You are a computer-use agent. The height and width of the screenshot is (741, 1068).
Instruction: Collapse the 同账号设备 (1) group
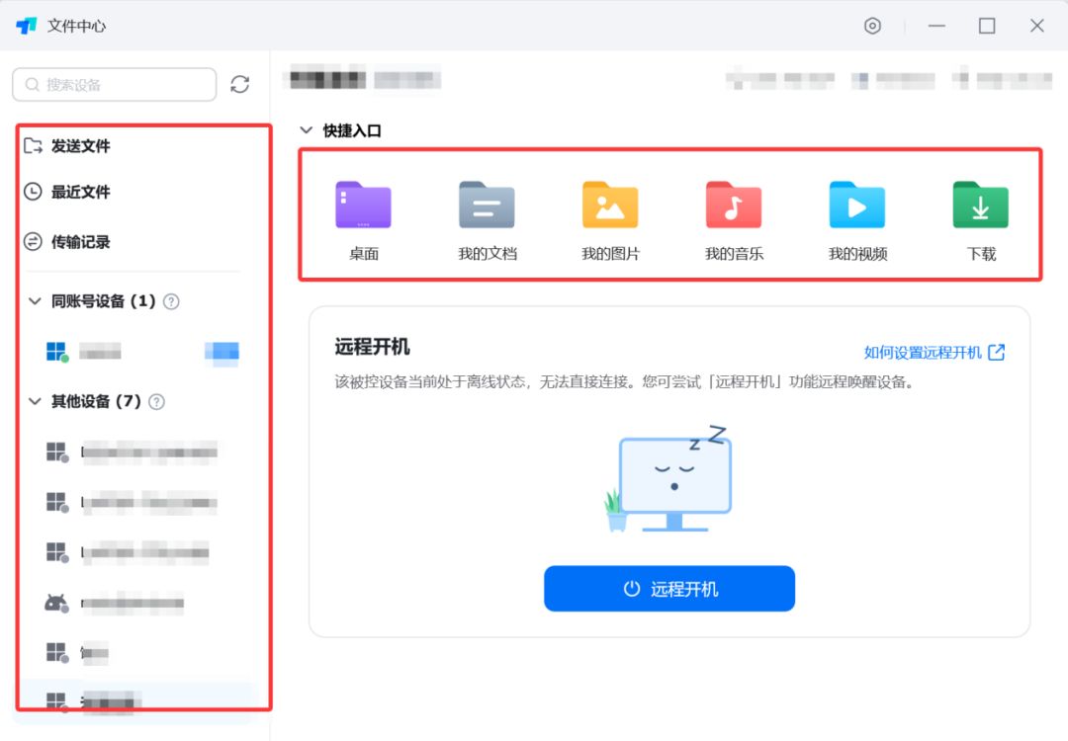click(35, 300)
